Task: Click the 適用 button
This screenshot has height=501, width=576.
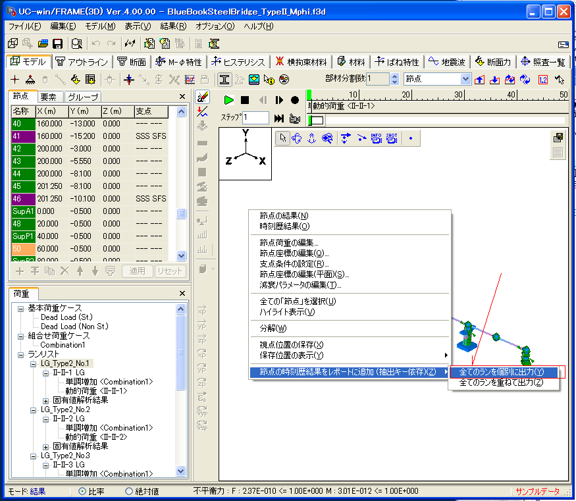Action: coord(137,271)
